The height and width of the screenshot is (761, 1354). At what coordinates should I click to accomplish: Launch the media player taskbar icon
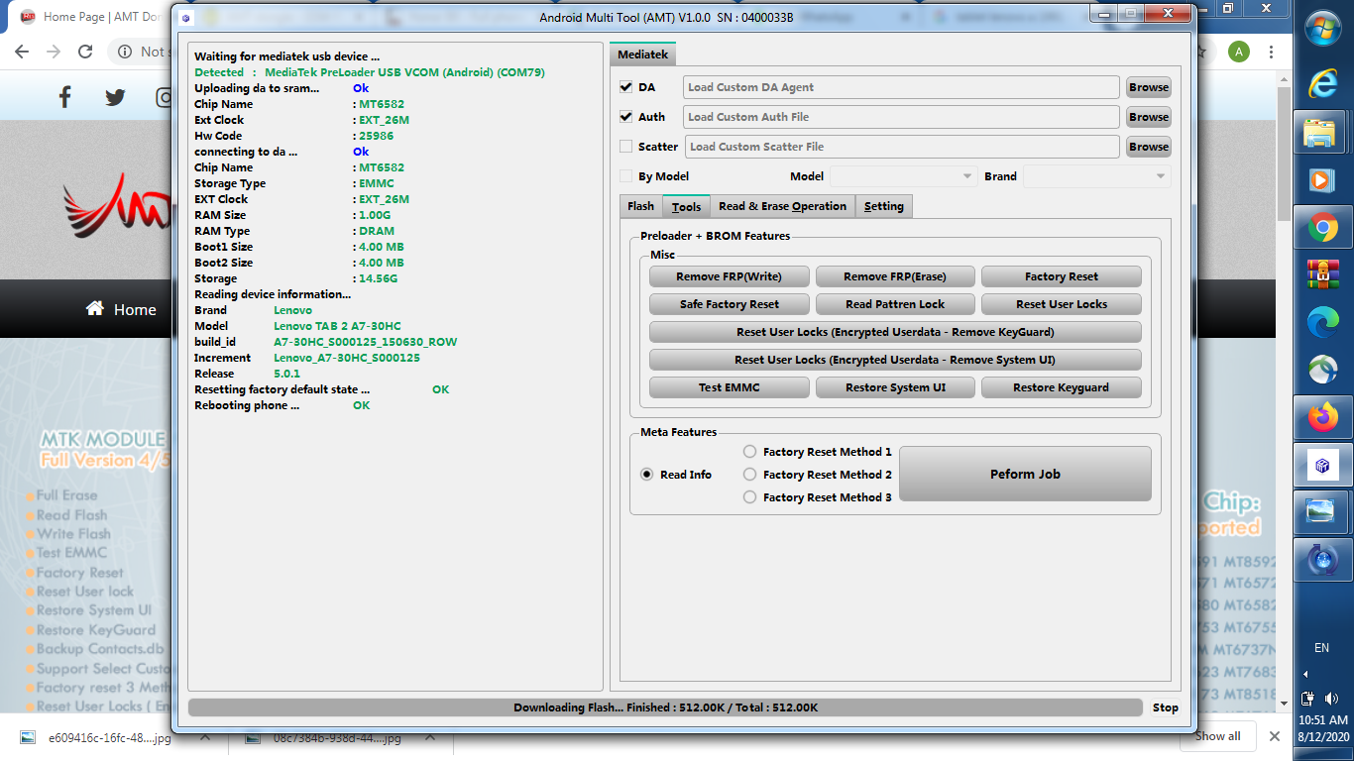[1320, 180]
